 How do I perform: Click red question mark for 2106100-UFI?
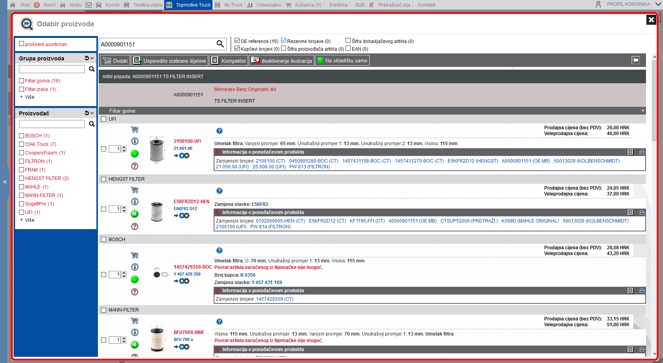135,166
